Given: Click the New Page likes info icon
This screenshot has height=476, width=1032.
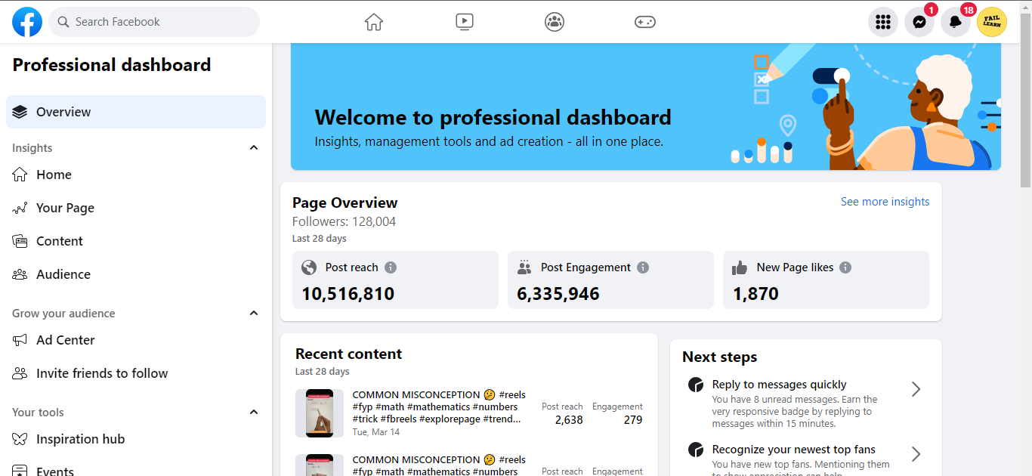Looking at the screenshot, I should (x=845, y=267).
